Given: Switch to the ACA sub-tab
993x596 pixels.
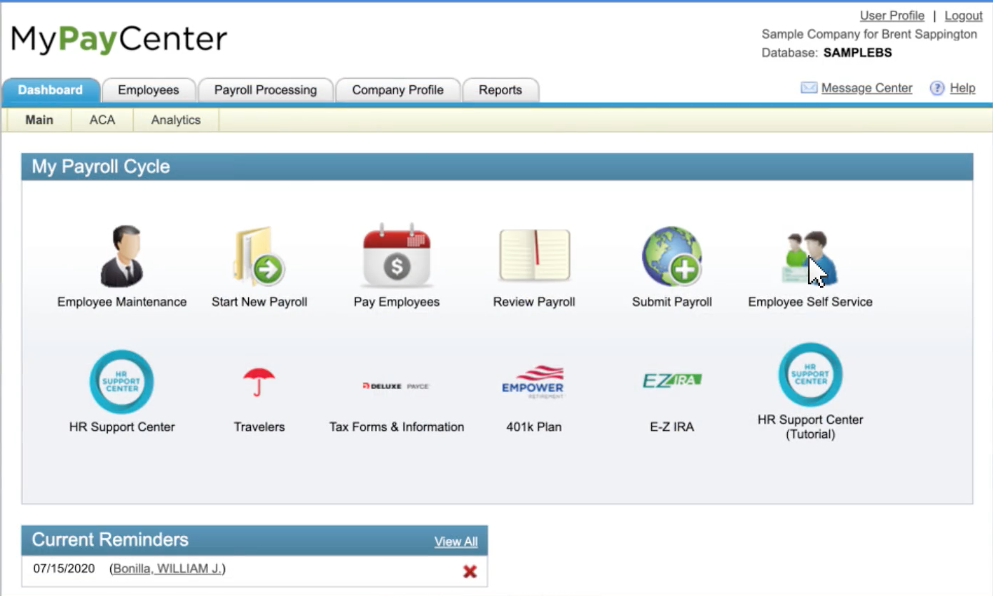Looking at the screenshot, I should 102,120.
